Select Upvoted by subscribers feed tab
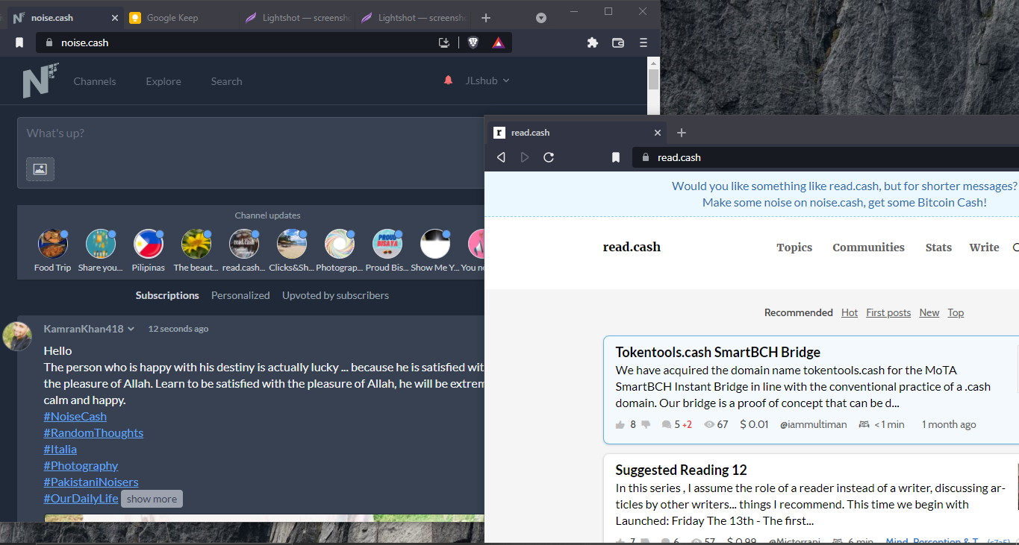This screenshot has height=545, width=1019. click(x=335, y=295)
